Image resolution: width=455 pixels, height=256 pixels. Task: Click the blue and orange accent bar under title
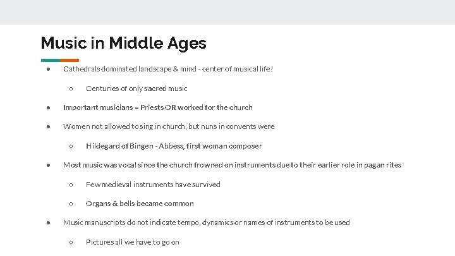point(59,60)
